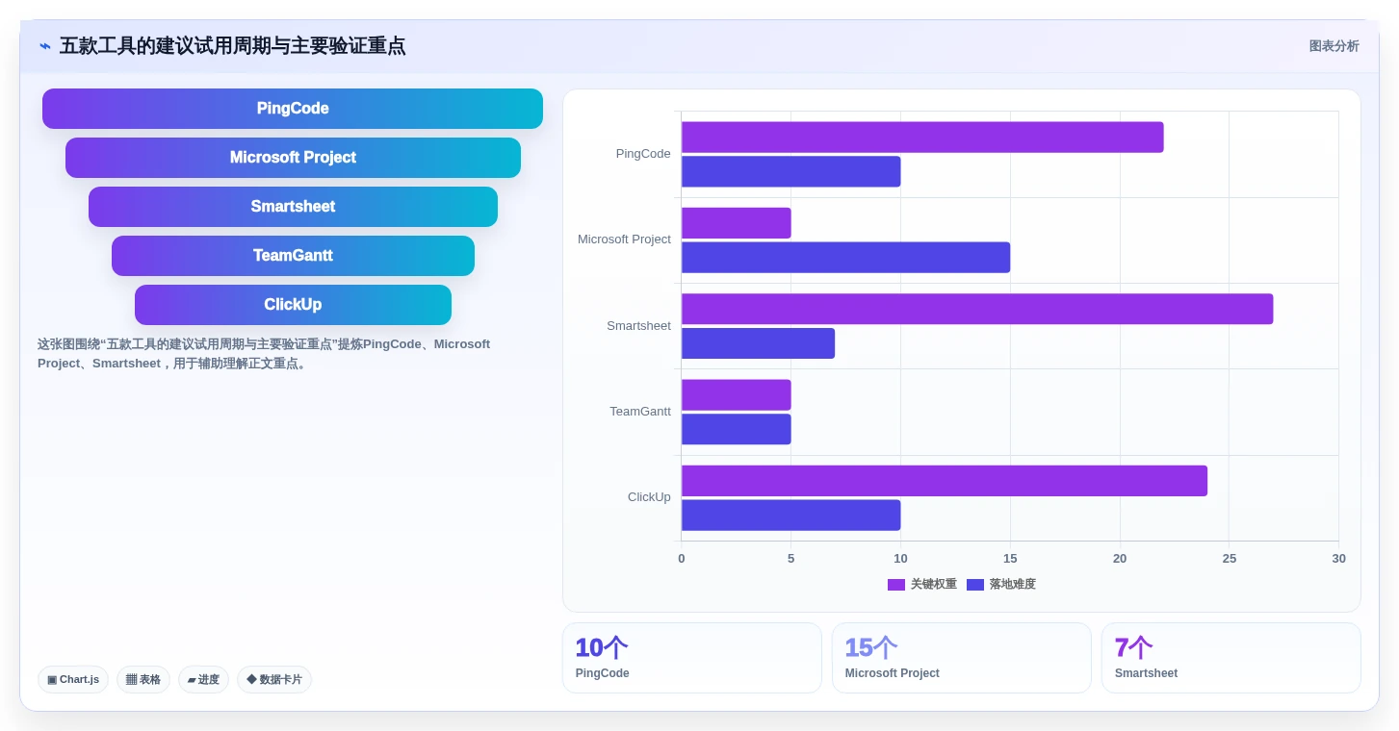Open the 7个 Smartsheet data card
1399x731 pixels.
coord(1231,658)
